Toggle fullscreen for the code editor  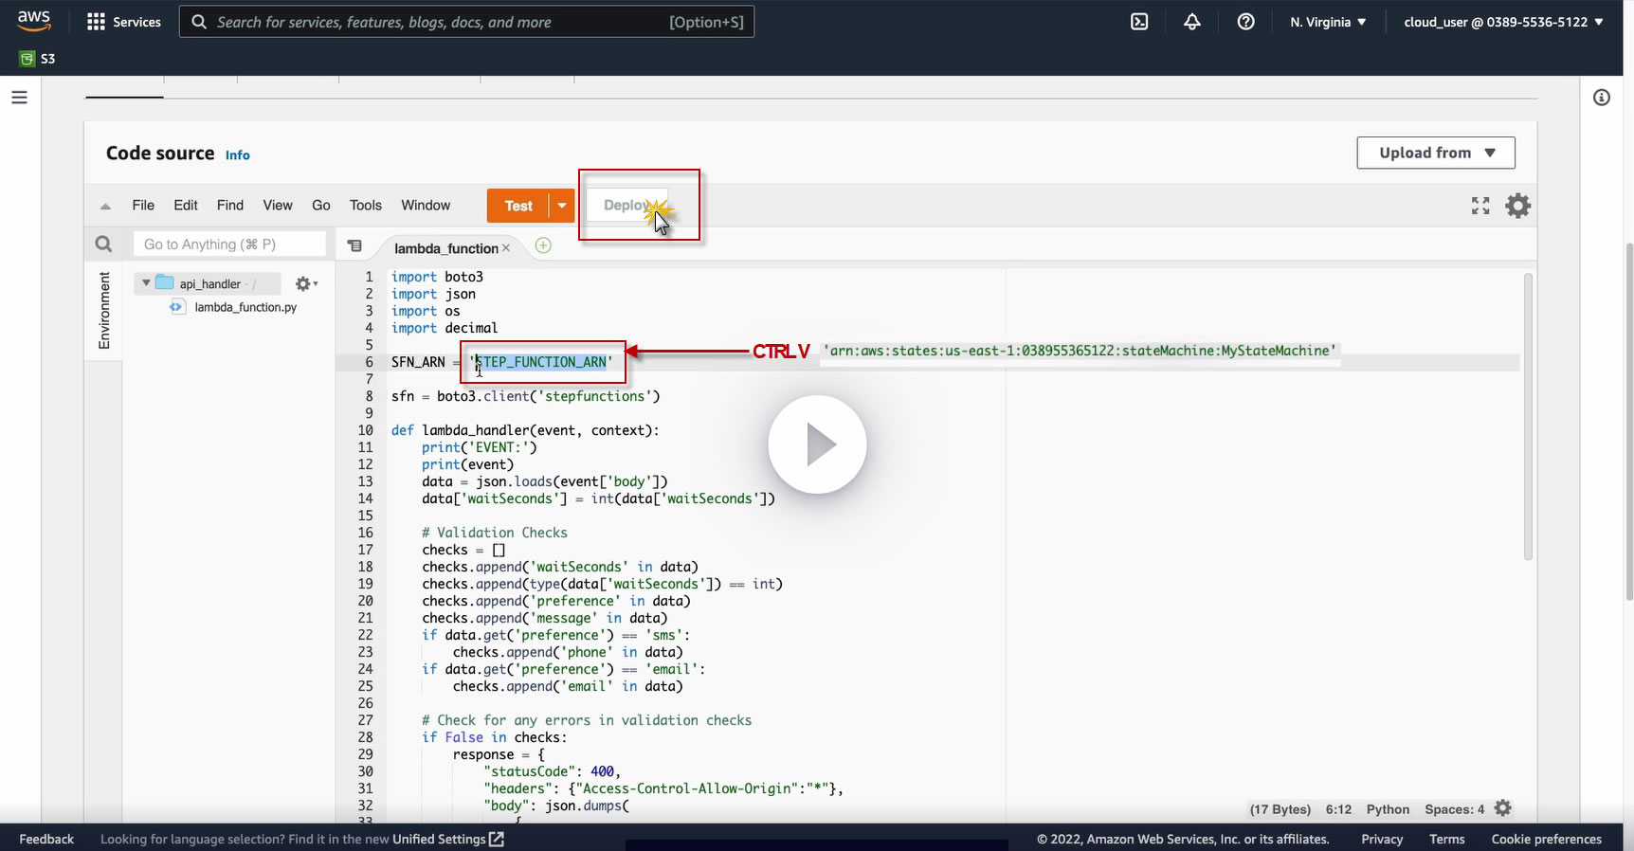(1480, 206)
